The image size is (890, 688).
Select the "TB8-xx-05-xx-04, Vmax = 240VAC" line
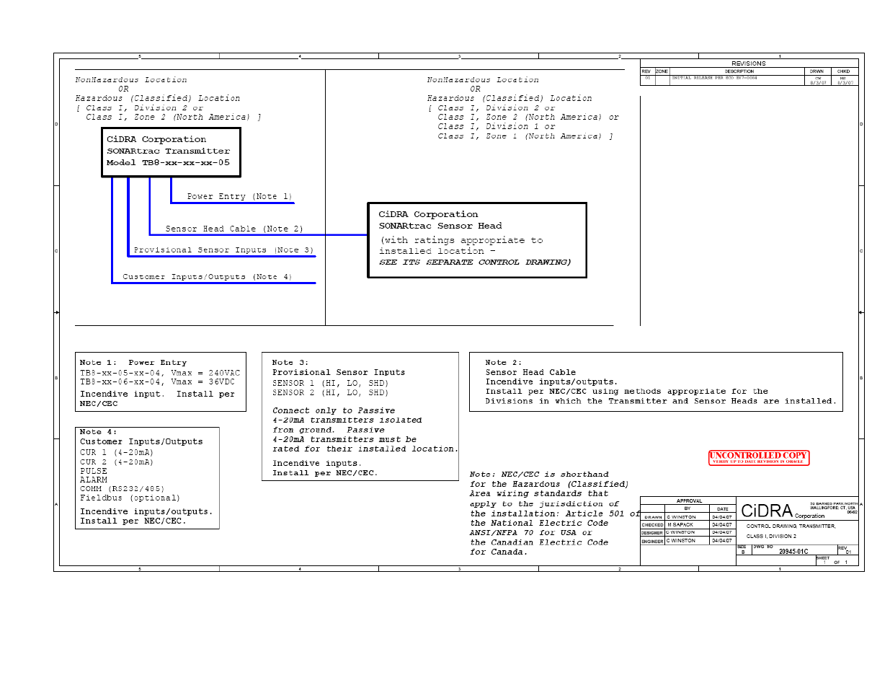click(x=160, y=374)
